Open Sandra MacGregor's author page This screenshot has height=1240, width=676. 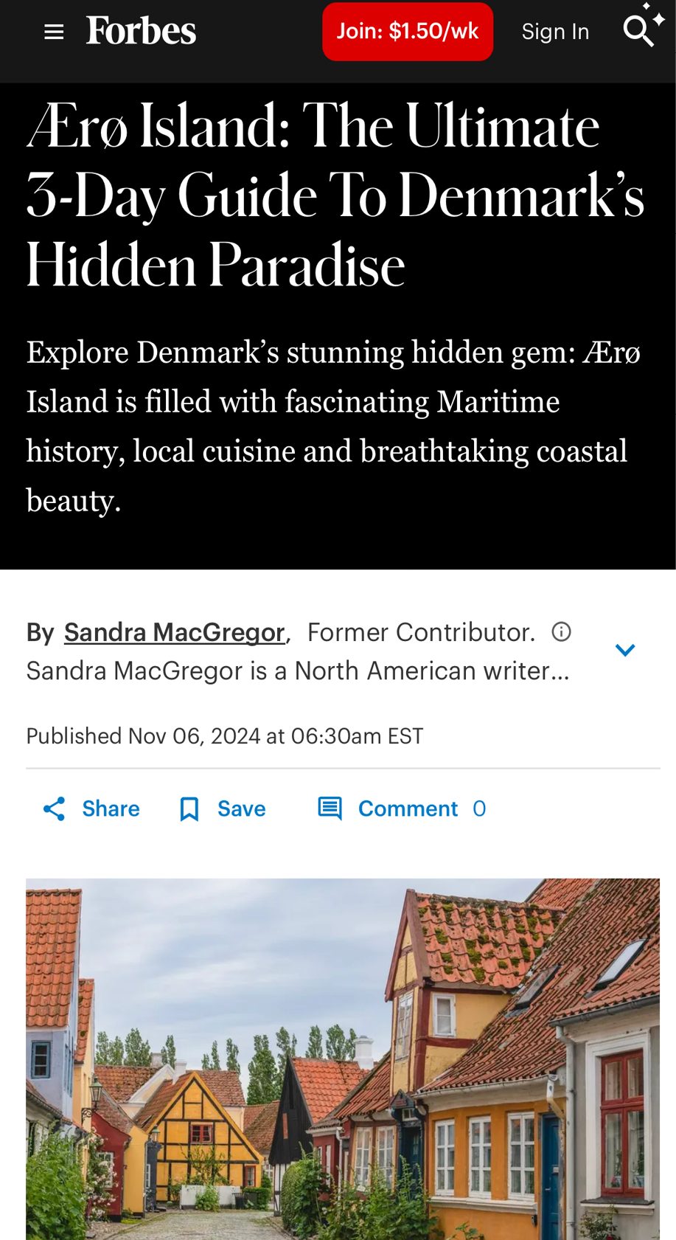(x=174, y=632)
